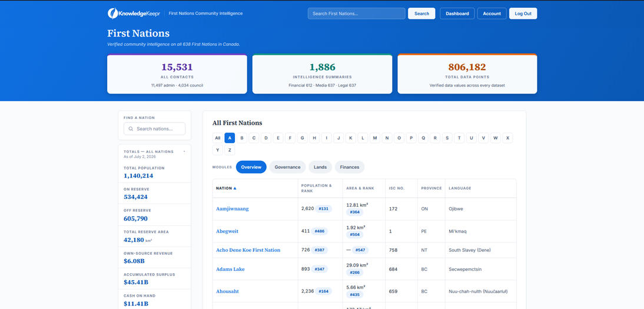Filter nations starting with Z

pos(230,150)
